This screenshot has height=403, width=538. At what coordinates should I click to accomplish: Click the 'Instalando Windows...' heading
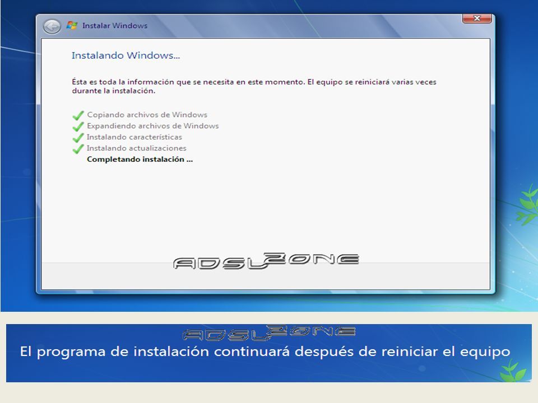(x=126, y=55)
